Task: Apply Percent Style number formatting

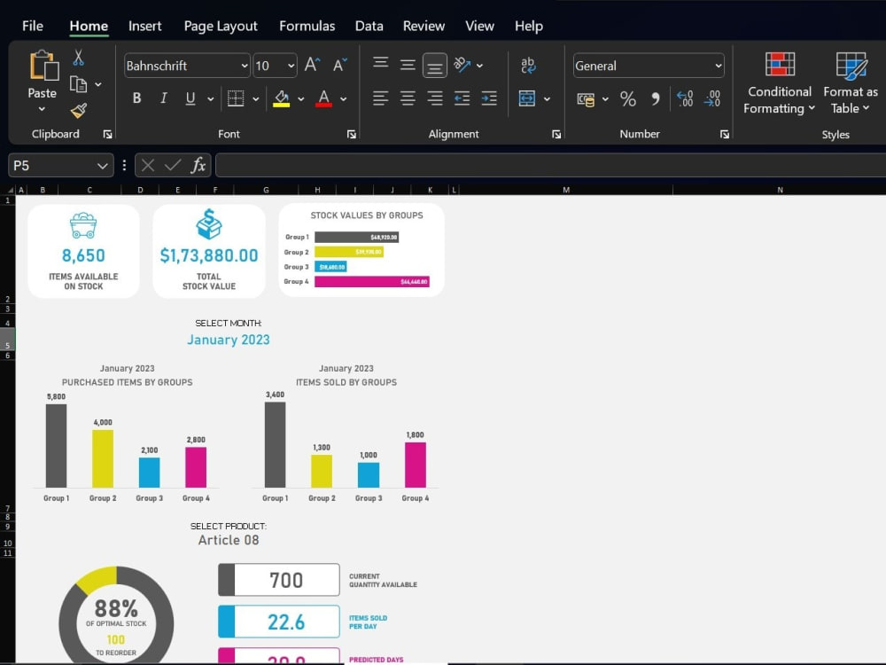Action: (x=628, y=99)
